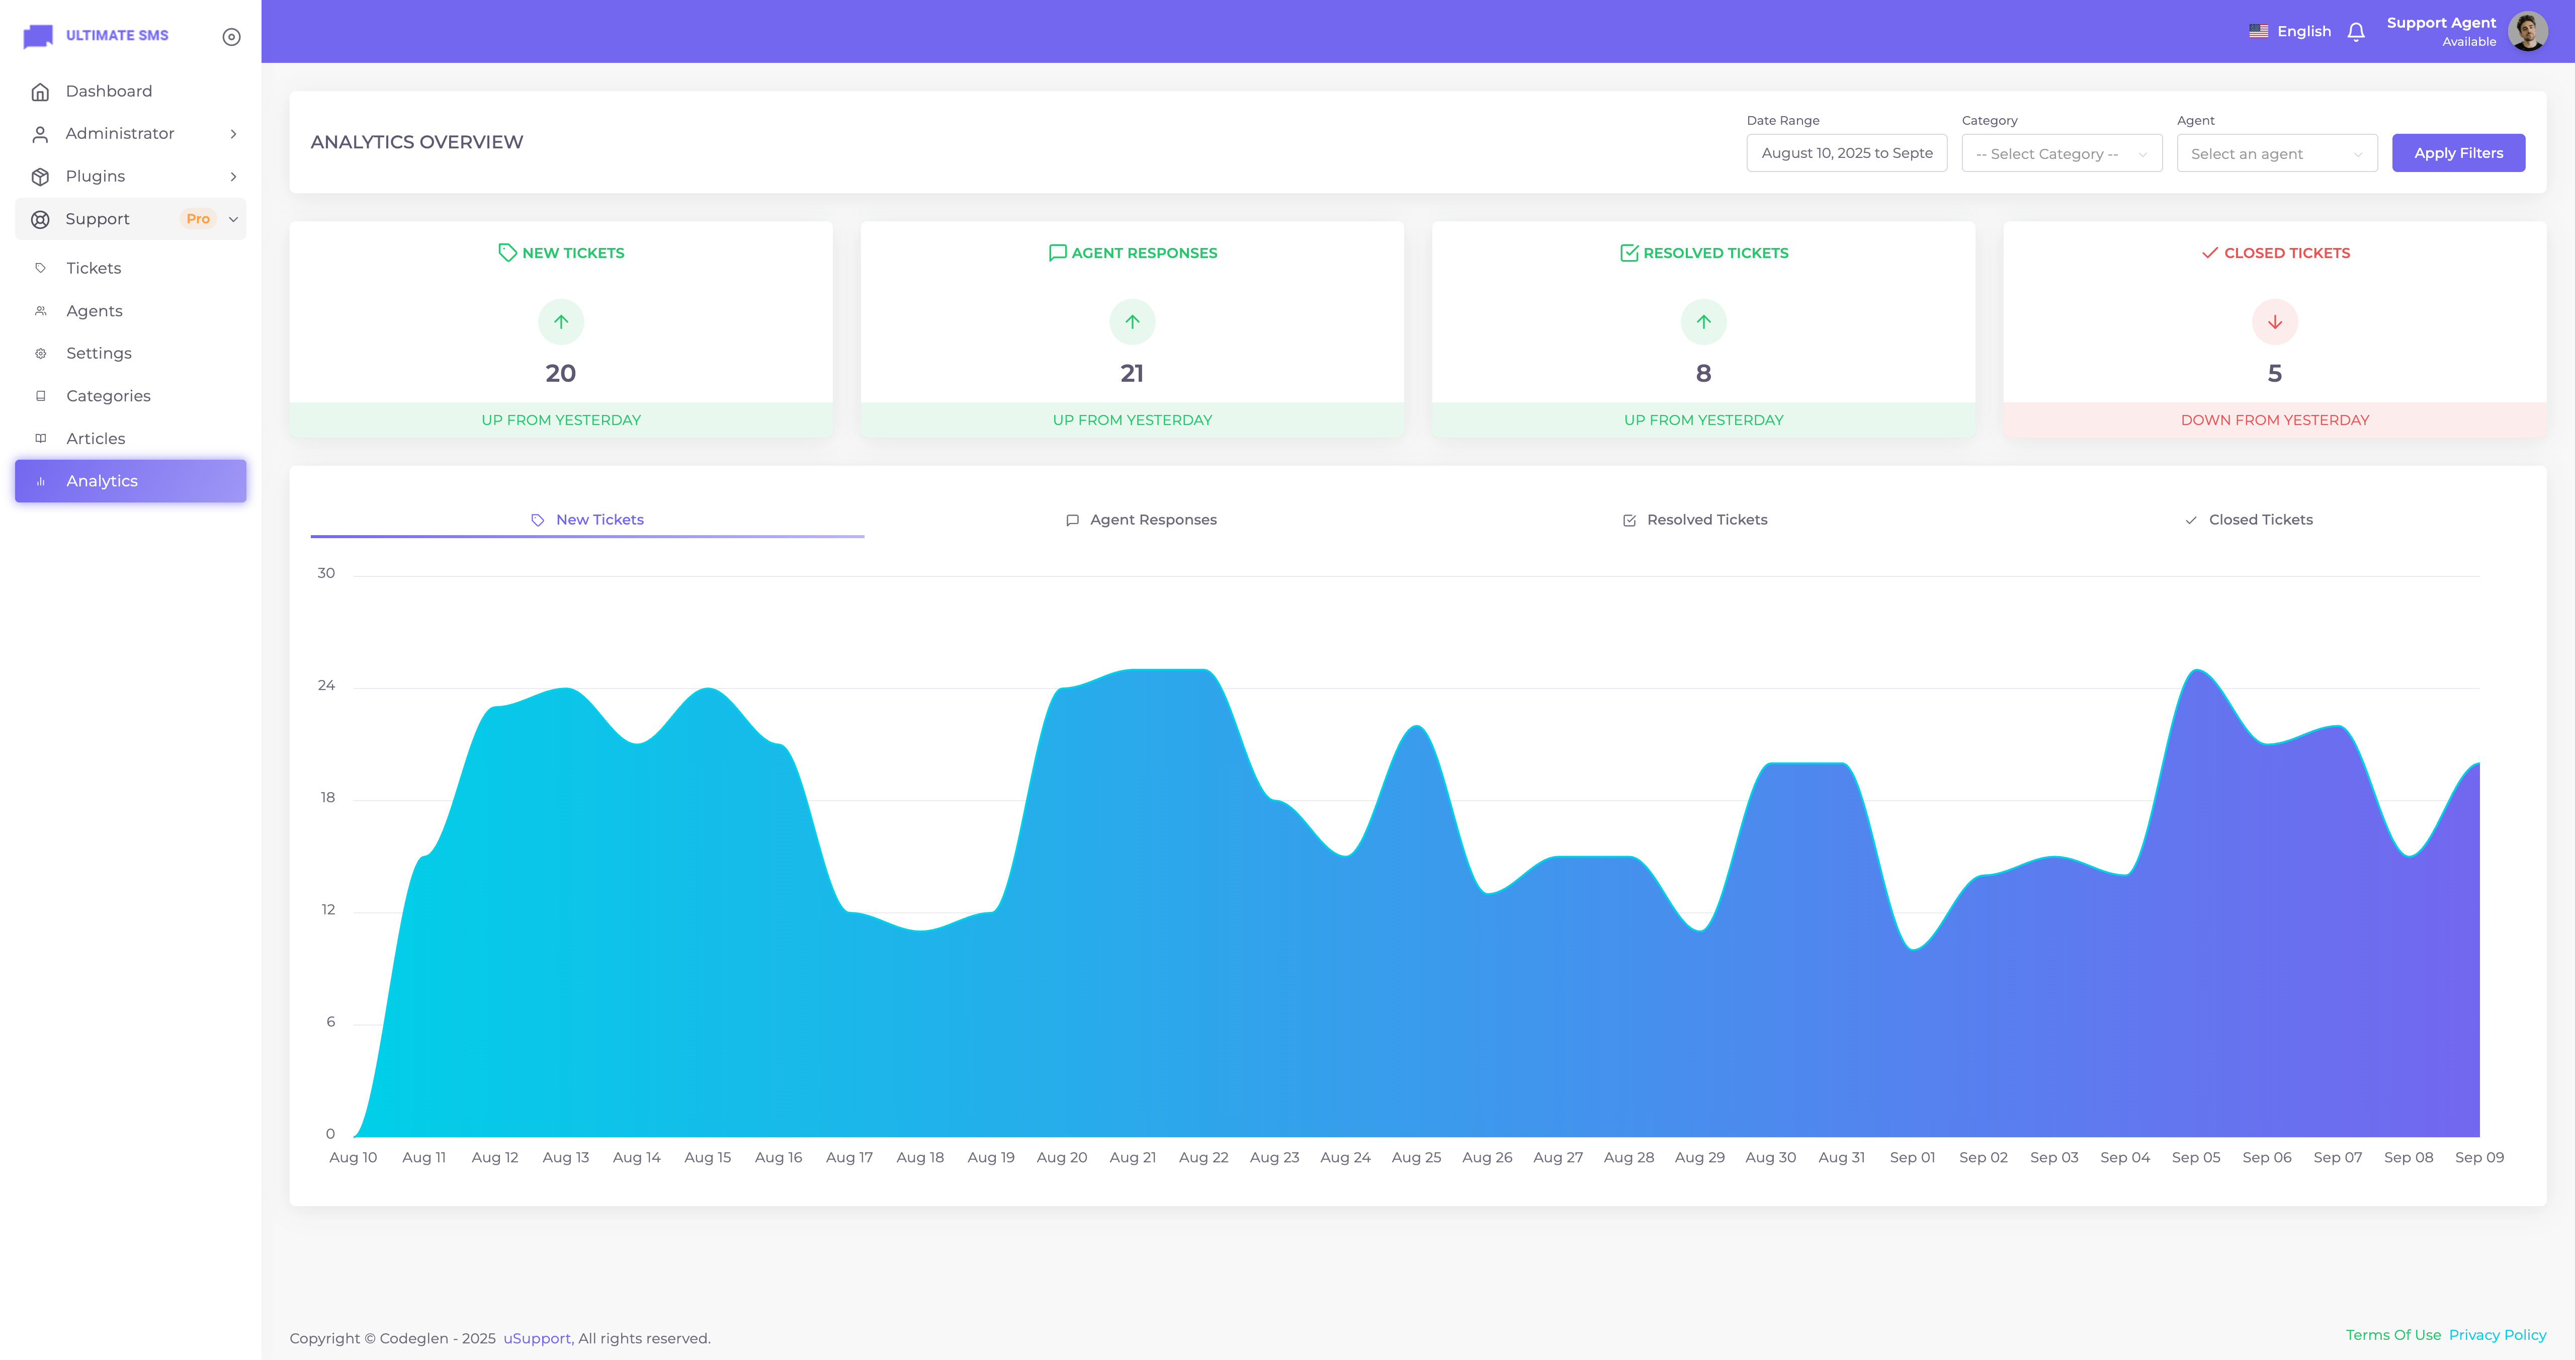Toggle the sidebar collapse circle icon
The width and height of the screenshot is (2575, 1360).
point(231,37)
